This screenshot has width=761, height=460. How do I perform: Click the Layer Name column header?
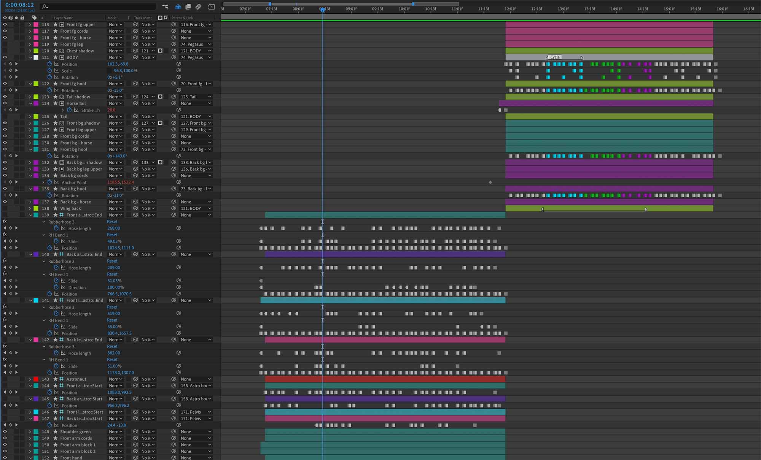64,18
